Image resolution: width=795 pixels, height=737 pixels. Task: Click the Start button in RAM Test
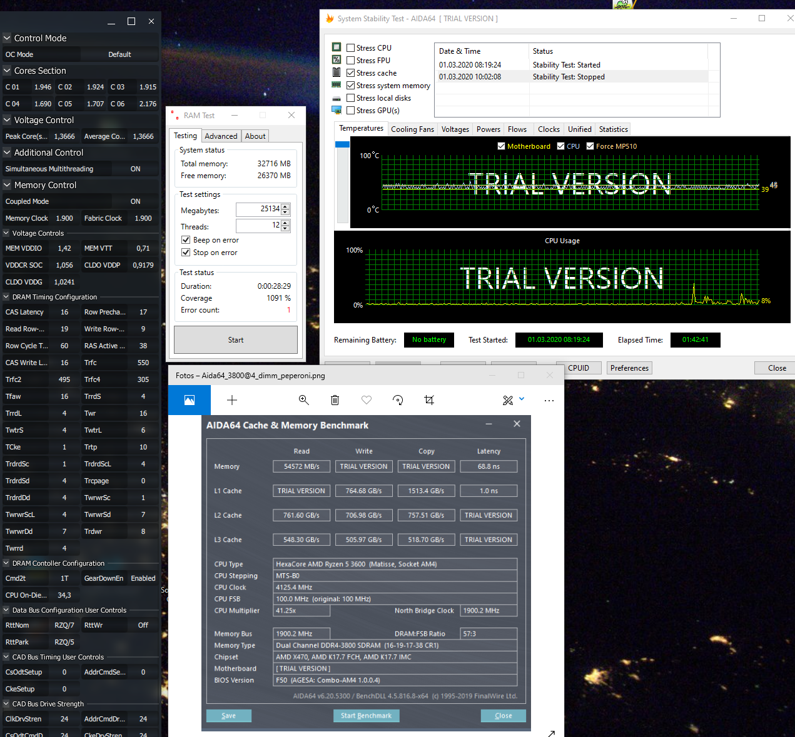236,340
